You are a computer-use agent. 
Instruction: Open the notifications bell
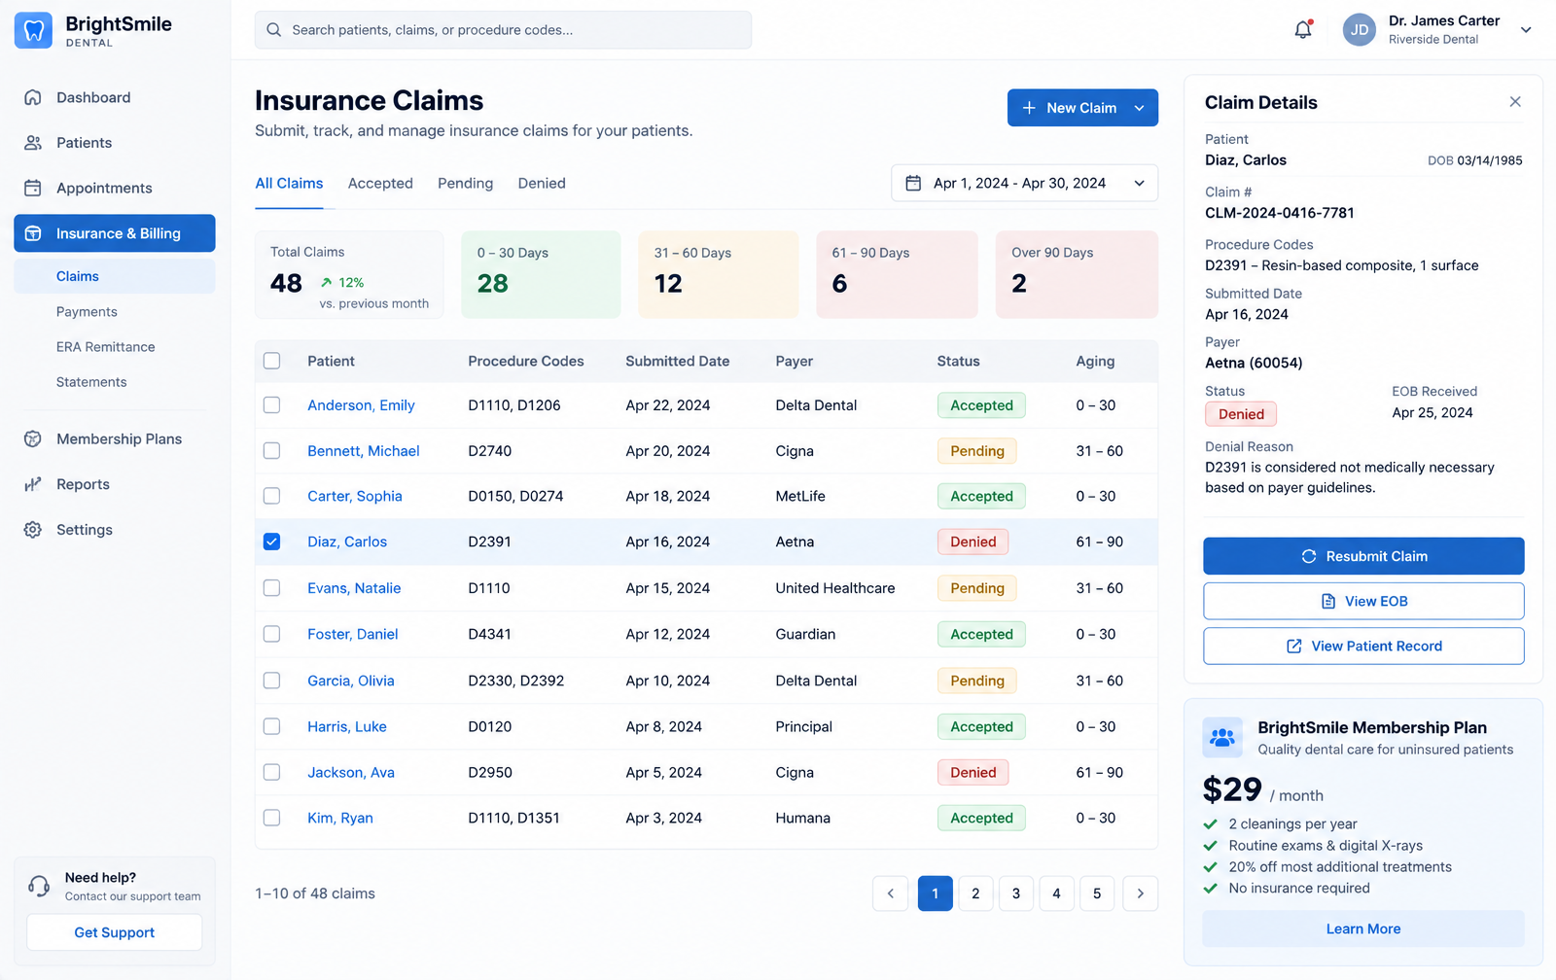click(1303, 29)
